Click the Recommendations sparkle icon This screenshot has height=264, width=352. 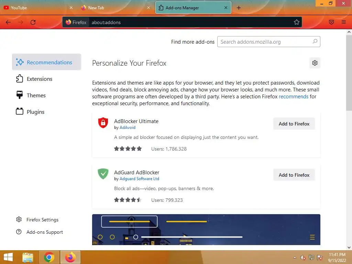(20, 62)
